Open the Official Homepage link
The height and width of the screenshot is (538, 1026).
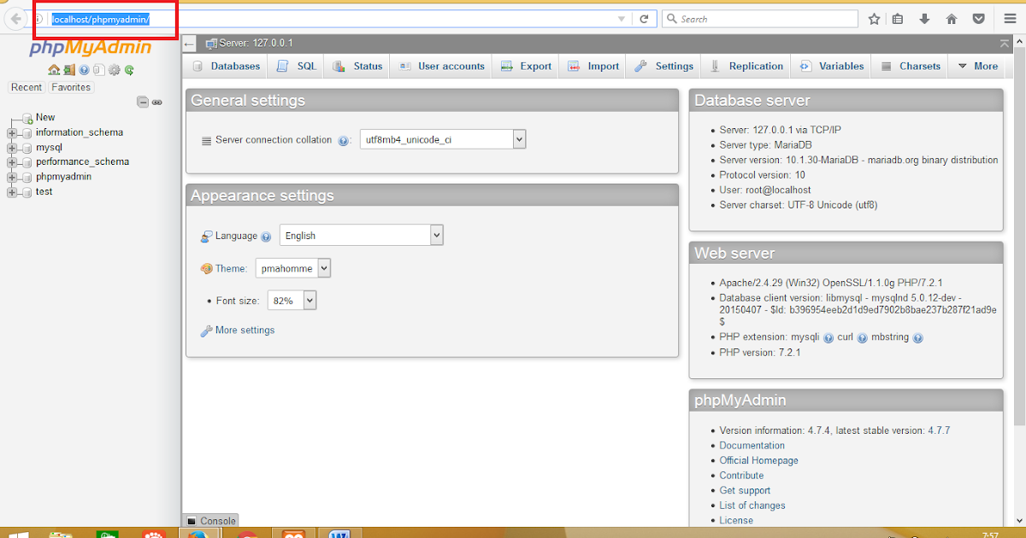[758, 459]
